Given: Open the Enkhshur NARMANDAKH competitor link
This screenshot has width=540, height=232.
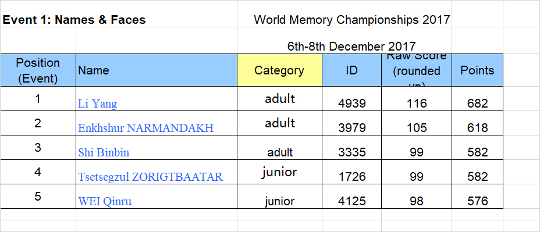Looking at the screenshot, I should [145, 128].
